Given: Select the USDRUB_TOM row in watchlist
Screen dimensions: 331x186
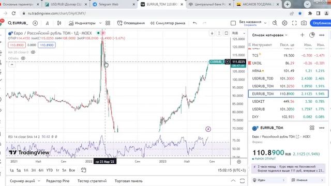Looking at the screenshot, I should (289, 86).
